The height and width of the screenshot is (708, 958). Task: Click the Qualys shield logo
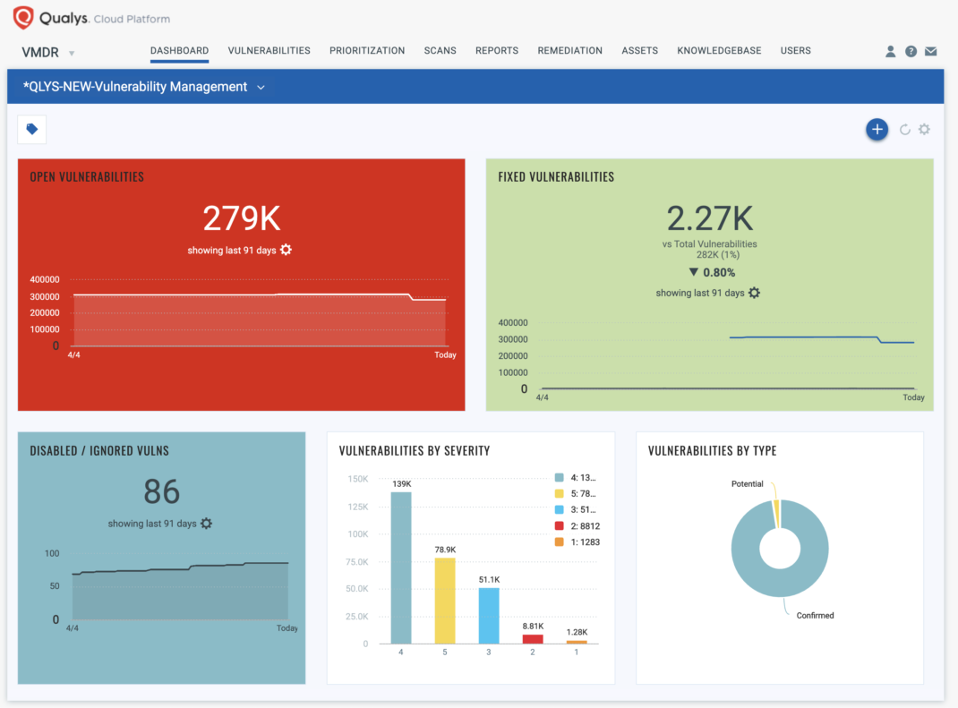tap(23, 18)
